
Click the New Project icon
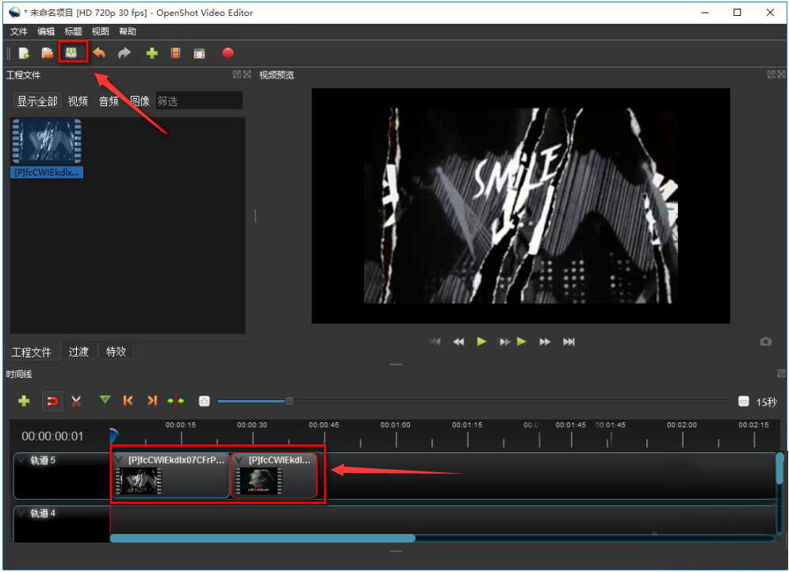24,53
